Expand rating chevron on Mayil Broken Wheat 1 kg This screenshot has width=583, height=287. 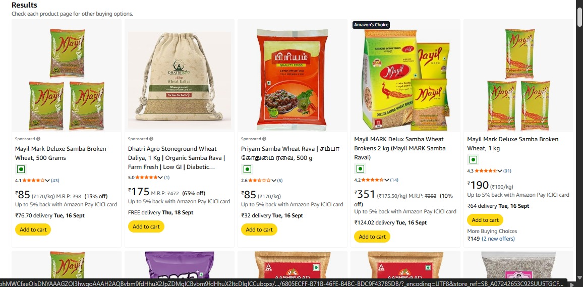[x=500, y=170]
